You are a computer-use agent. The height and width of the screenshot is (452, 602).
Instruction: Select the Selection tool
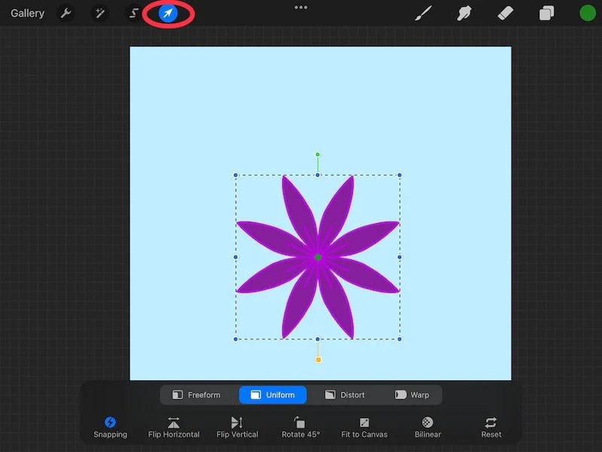click(133, 13)
